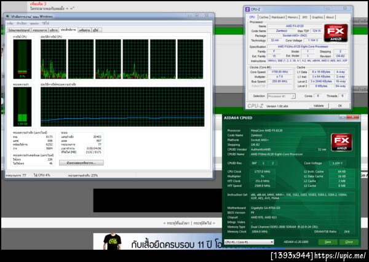Click the previous thread link on the web page
Viewport: 369px width, 262px height.
pos(177,223)
